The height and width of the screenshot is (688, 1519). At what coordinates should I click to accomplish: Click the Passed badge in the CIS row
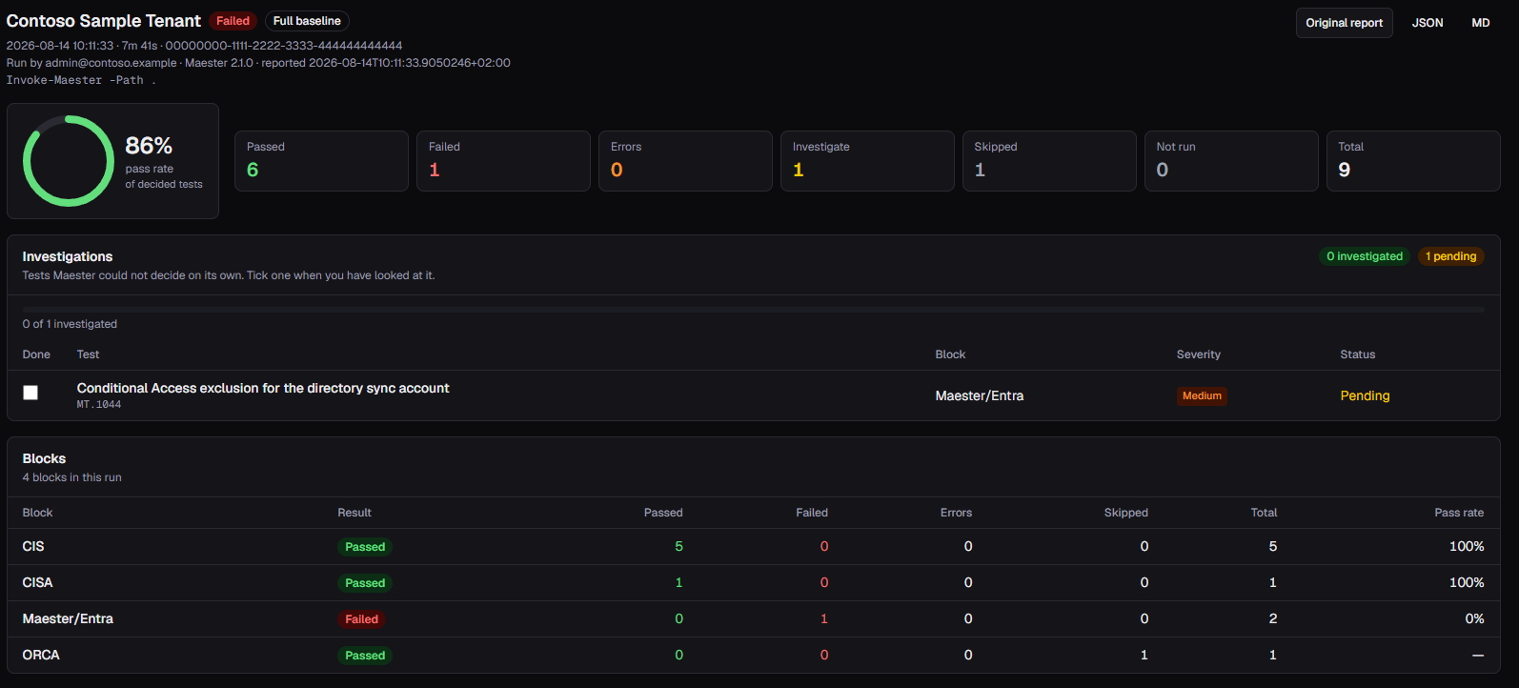click(365, 547)
